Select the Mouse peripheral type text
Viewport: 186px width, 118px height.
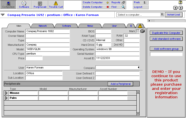[x=14, y=93]
